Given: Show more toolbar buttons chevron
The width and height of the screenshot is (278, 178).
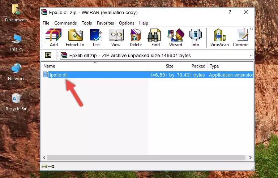Looking at the screenshot, I should 251,29.
